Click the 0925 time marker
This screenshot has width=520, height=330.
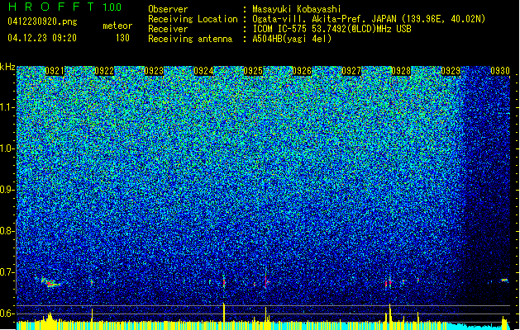pos(253,71)
